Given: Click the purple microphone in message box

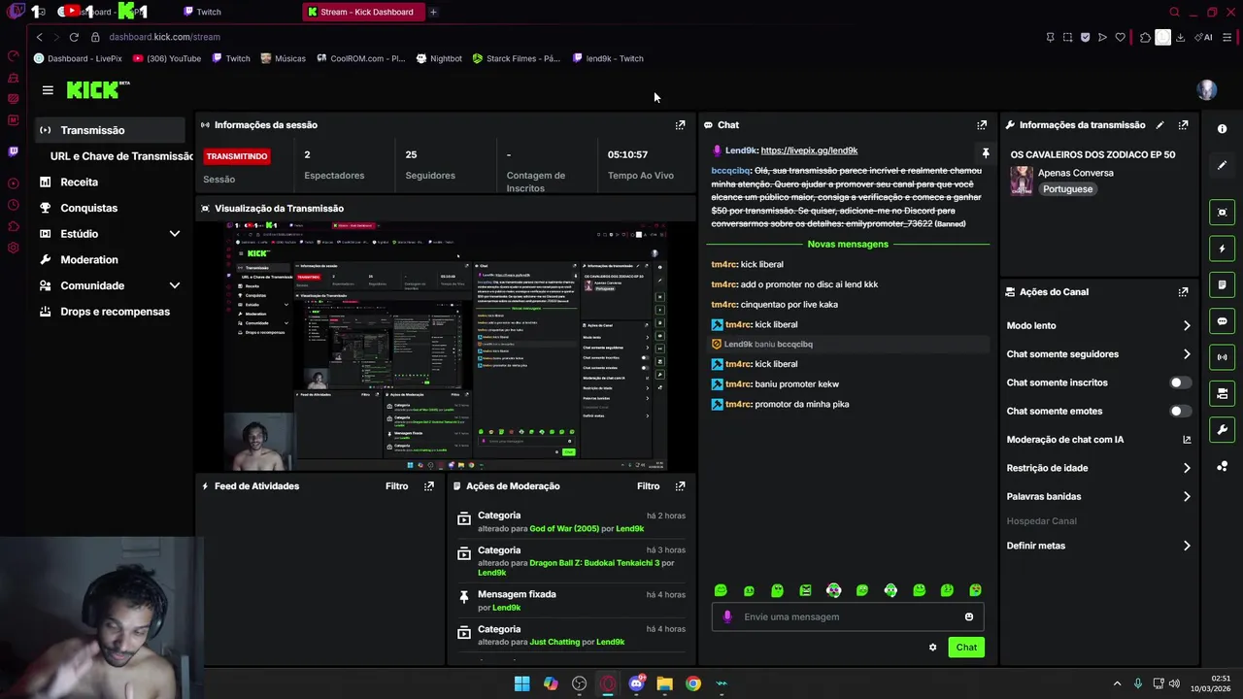Looking at the screenshot, I should 727,616.
